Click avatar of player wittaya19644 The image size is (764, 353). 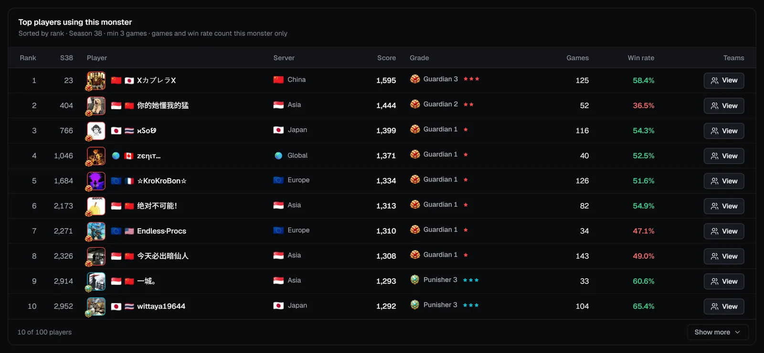[96, 306]
